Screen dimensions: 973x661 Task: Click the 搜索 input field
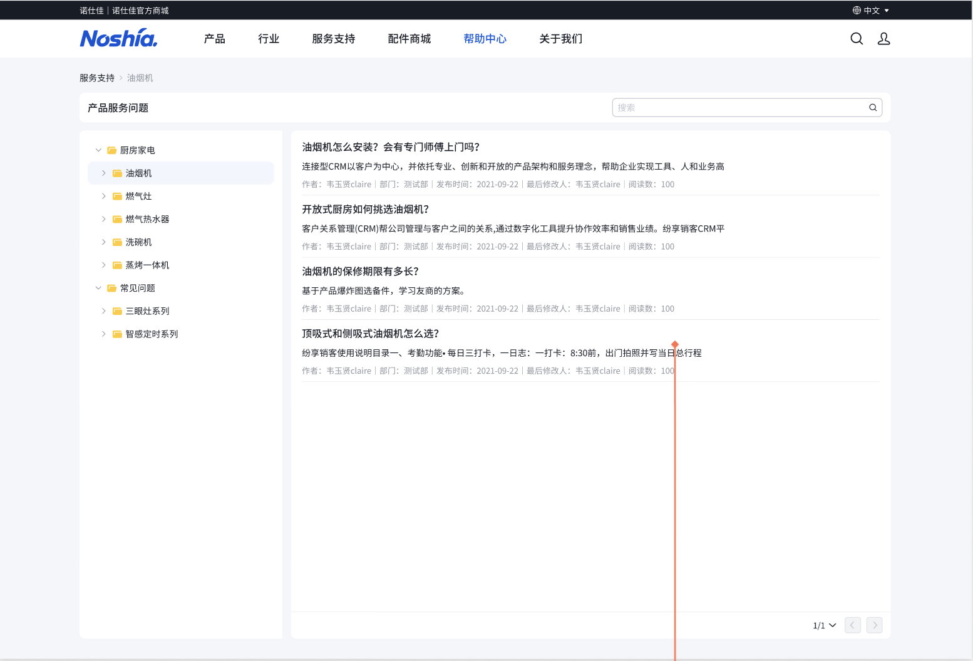click(747, 108)
